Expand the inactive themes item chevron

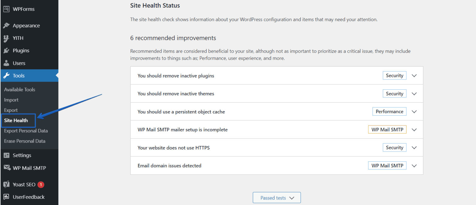414,94
